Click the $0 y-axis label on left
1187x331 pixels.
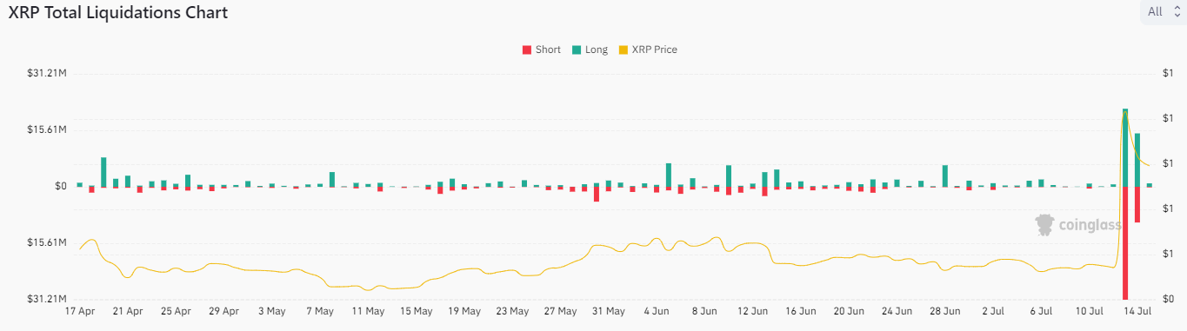60,186
